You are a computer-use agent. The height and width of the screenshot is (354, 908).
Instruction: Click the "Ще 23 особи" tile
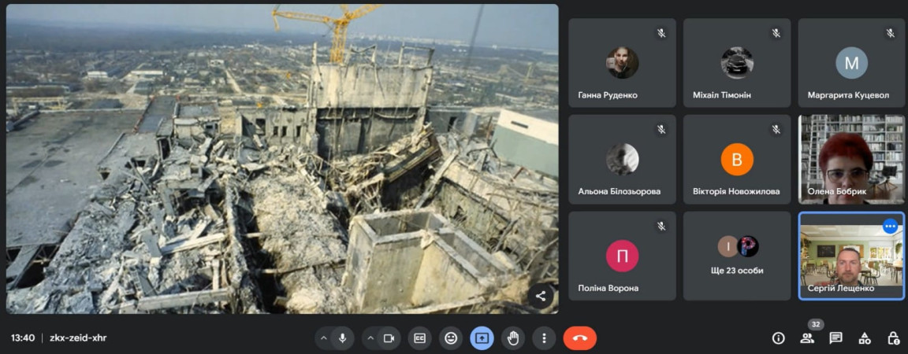(x=736, y=256)
